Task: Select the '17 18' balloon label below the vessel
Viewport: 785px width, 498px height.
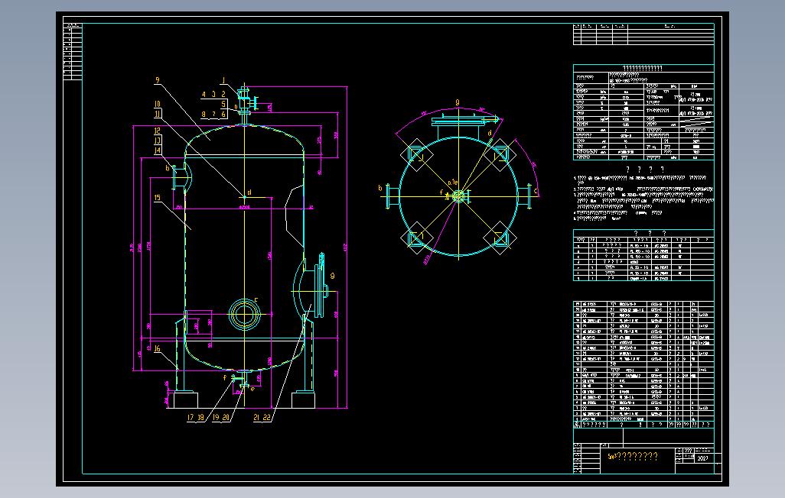Action: [x=196, y=418]
